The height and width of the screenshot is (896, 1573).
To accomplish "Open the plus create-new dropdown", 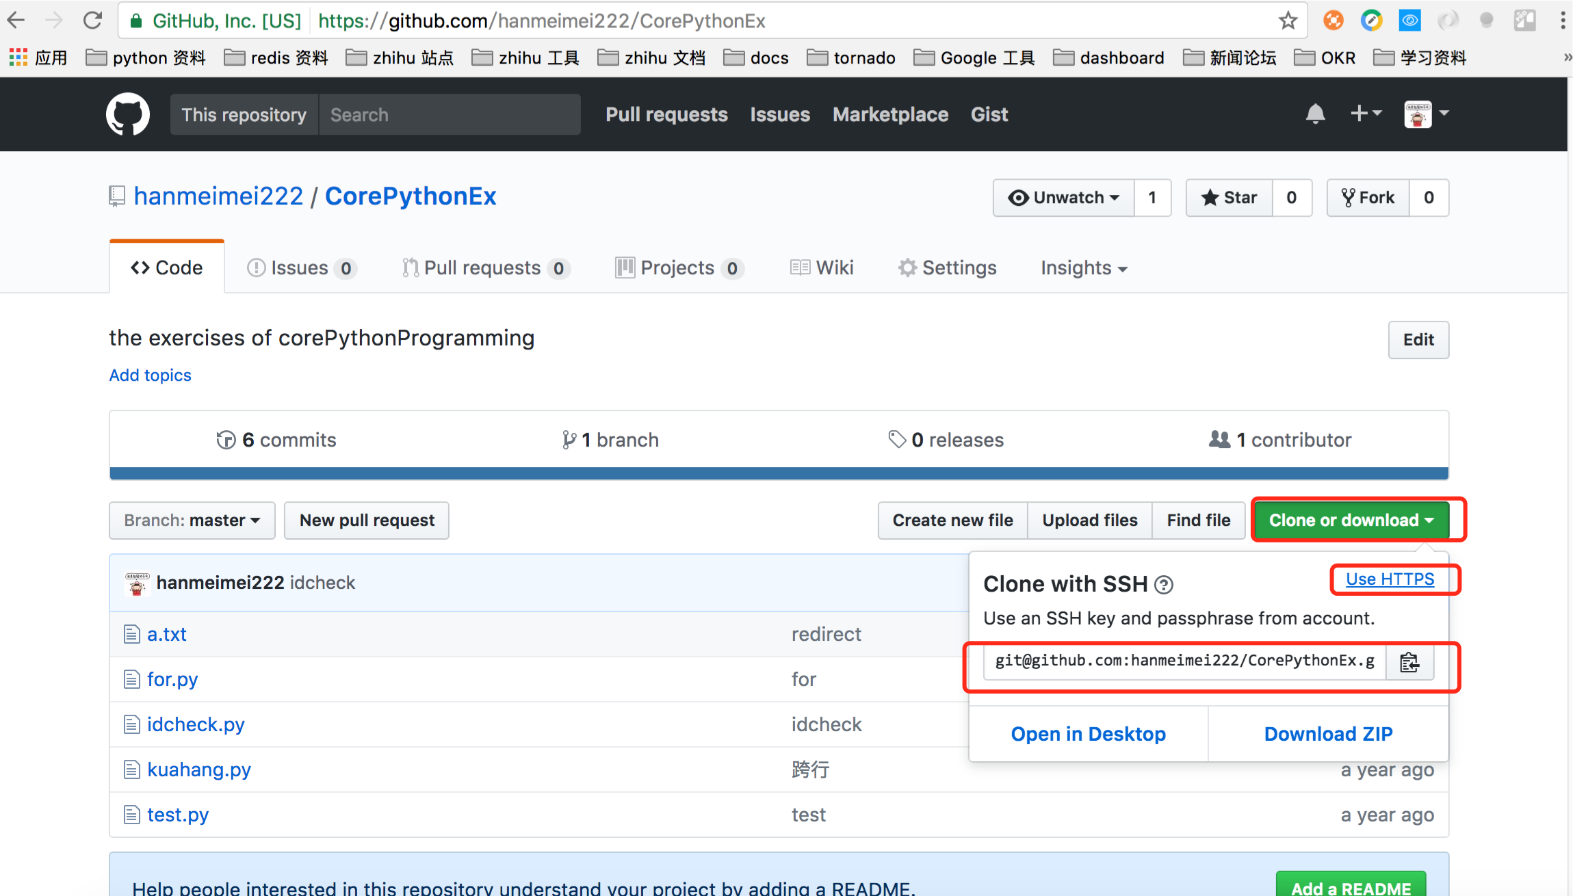I will coord(1365,114).
